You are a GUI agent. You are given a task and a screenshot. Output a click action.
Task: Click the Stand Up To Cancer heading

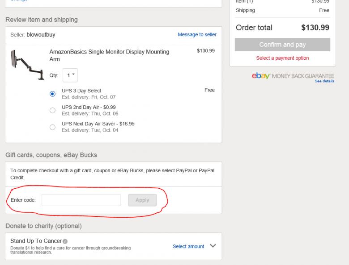coord(36,241)
